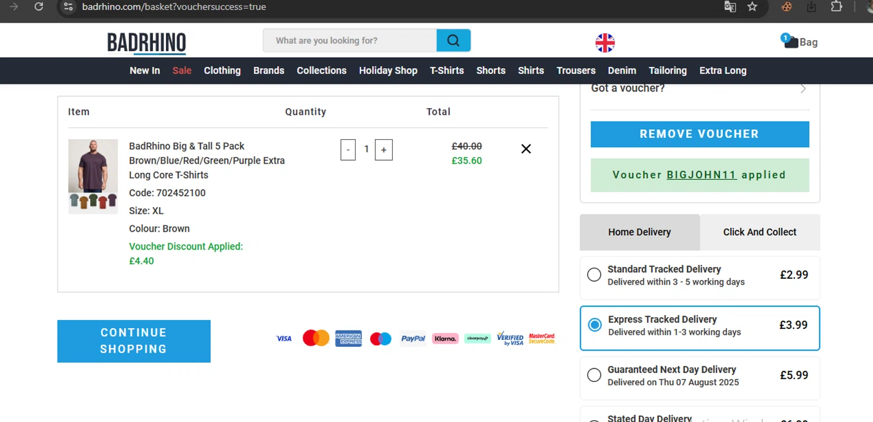Click the translate page icon
This screenshot has height=422, width=873.
tap(730, 7)
